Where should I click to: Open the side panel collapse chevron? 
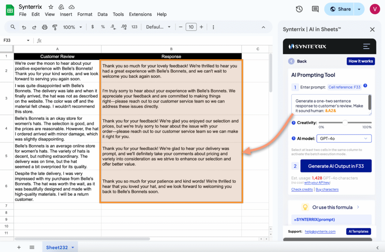click(377, 247)
